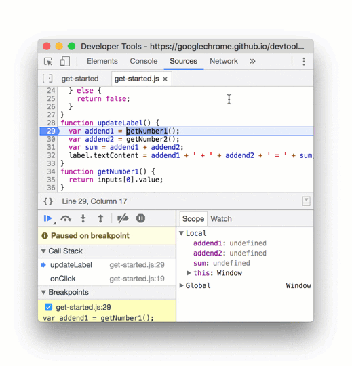The height and width of the screenshot is (366, 352).
Task: Show the navigator sidebar panel icon
Action: click(47, 79)
